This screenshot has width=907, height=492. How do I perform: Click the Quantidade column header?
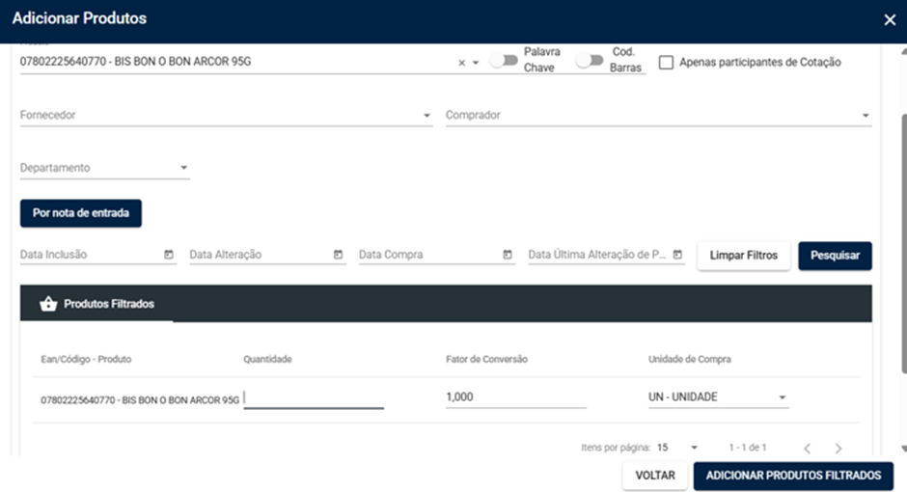[x=267, y=360]
